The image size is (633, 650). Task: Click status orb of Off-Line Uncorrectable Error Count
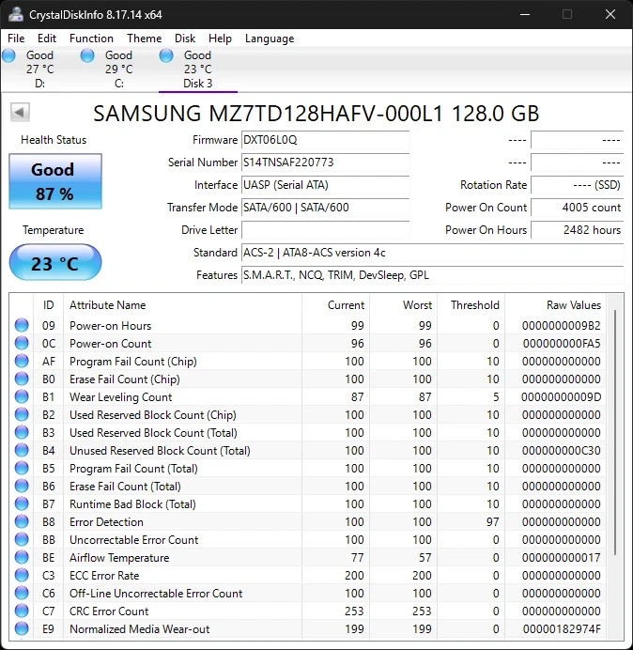pos(22,593)
